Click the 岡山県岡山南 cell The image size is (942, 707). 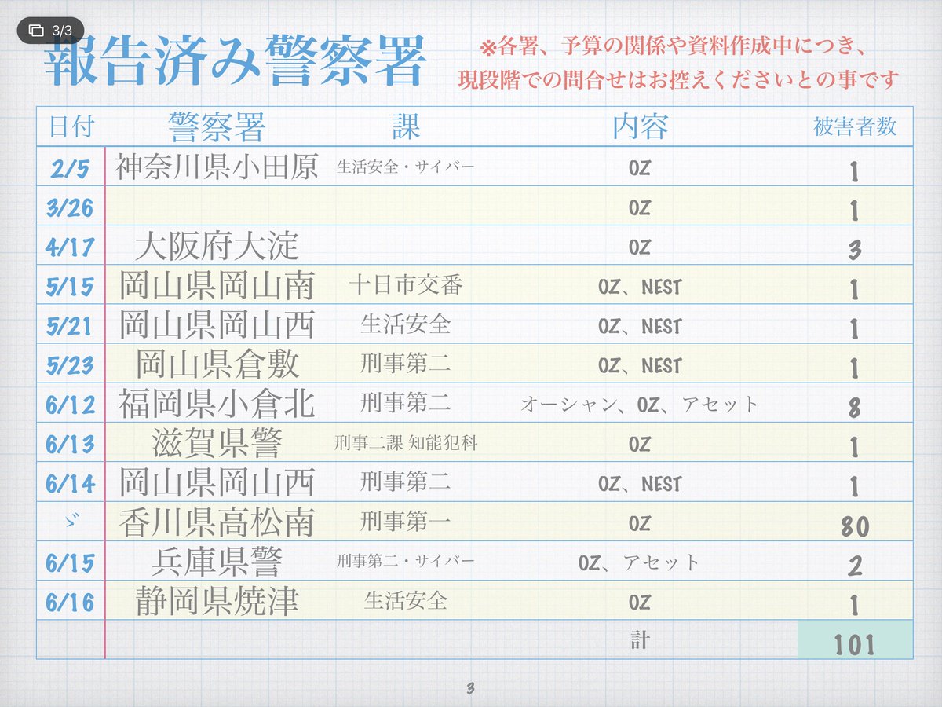217,286
